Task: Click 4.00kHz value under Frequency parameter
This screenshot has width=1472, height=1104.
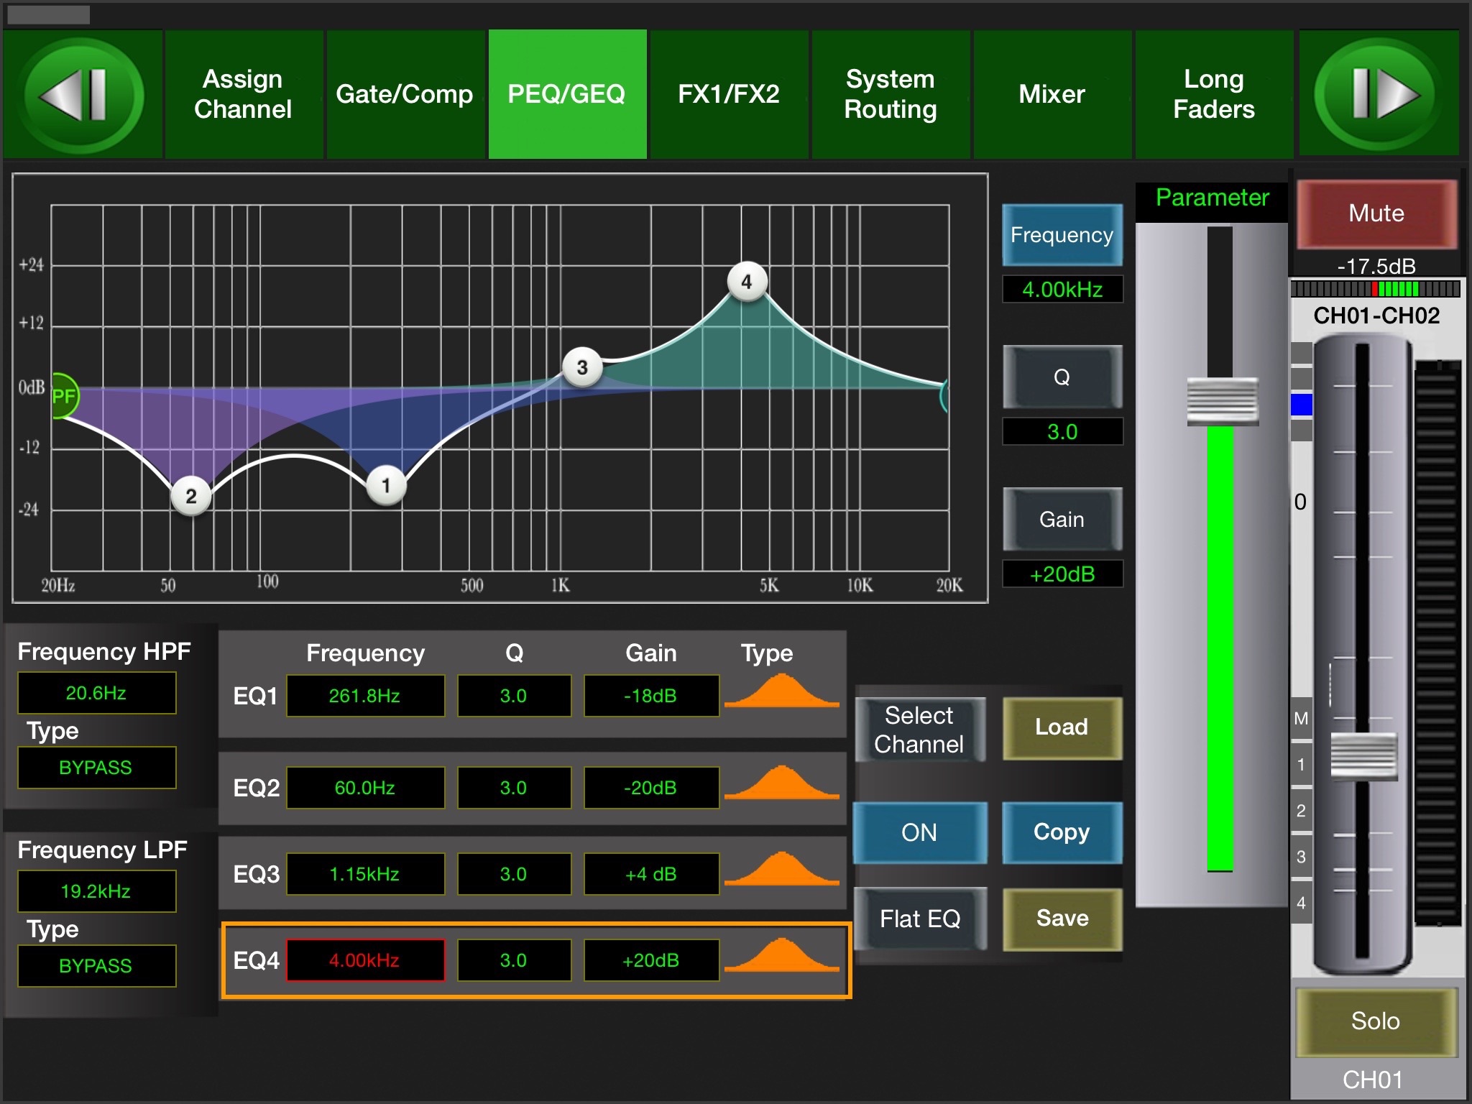Action: (x=1062, y=290)
